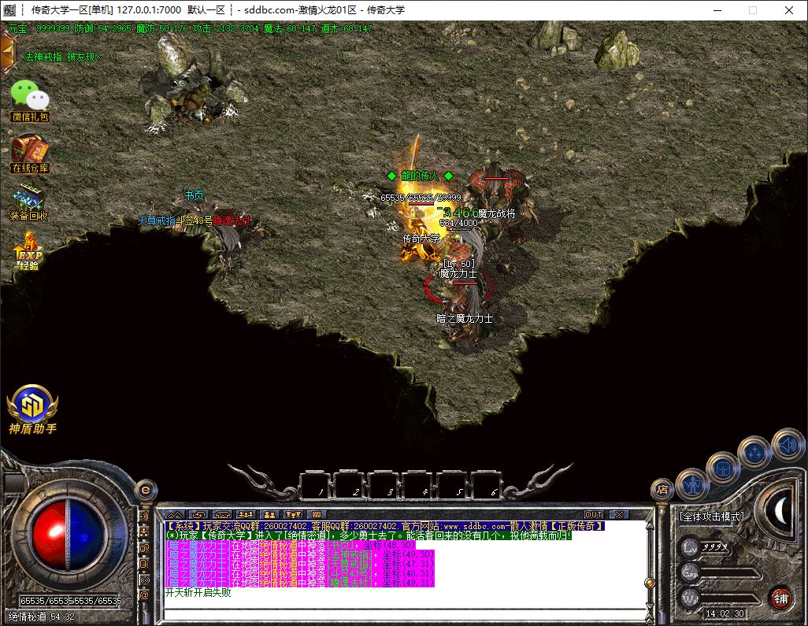
Task: Click the chat line dropping 嗜魂法杖
Action: 299,582
